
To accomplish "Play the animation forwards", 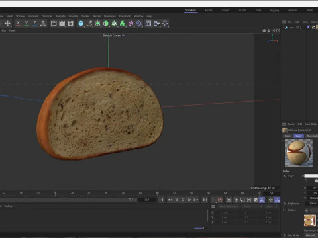I will [183, 200].
